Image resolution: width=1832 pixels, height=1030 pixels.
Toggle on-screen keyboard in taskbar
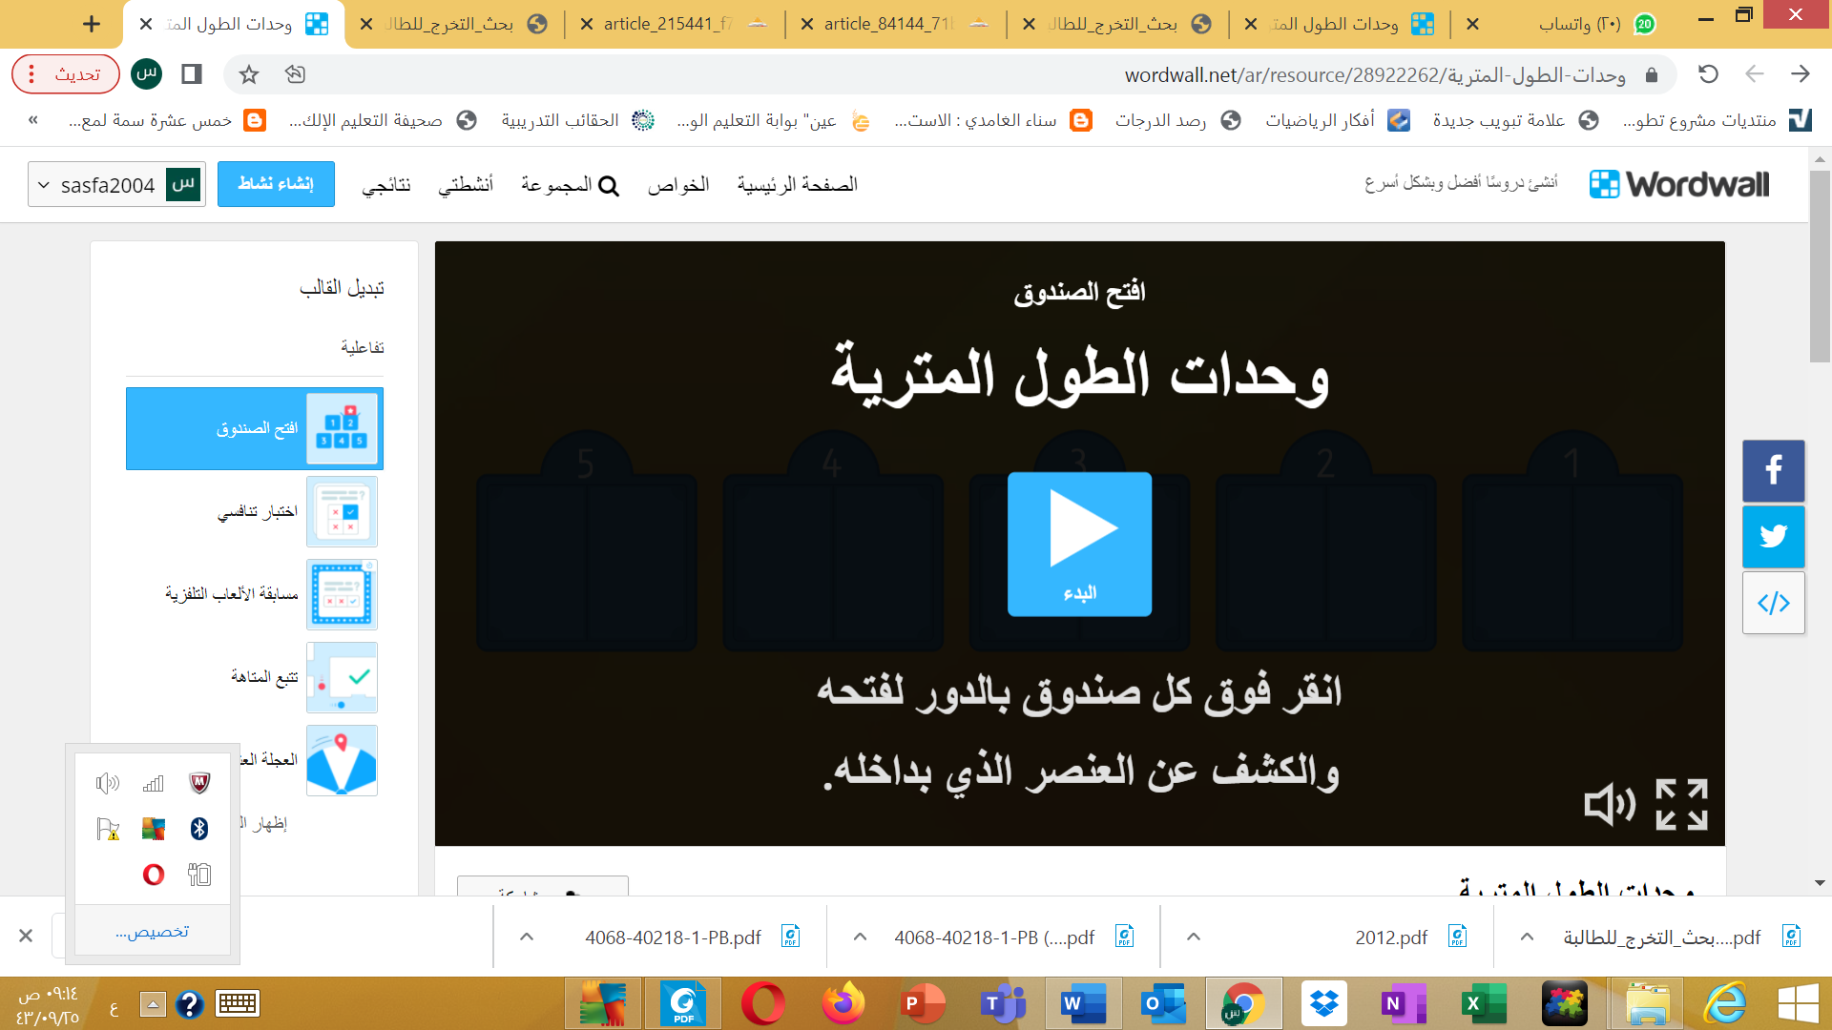[238, 1003]
